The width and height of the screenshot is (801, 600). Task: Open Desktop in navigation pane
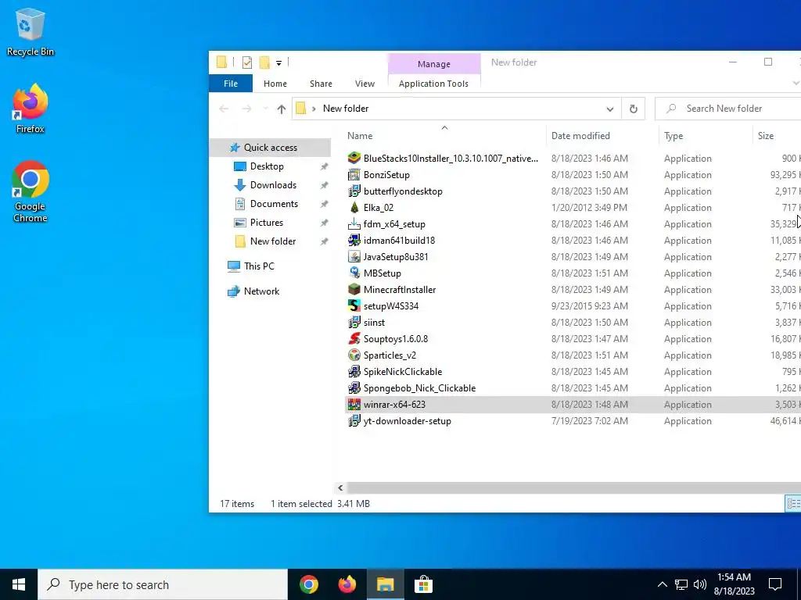(x=267, y=166)
